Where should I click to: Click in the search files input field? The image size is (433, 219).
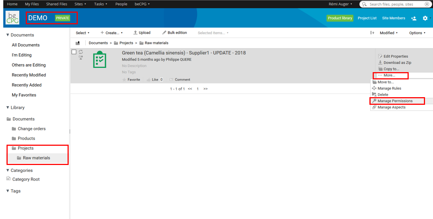pos(395,4)
